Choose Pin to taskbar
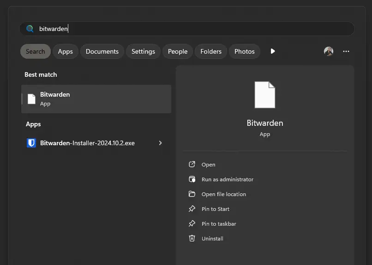 [x=219, y=224]
